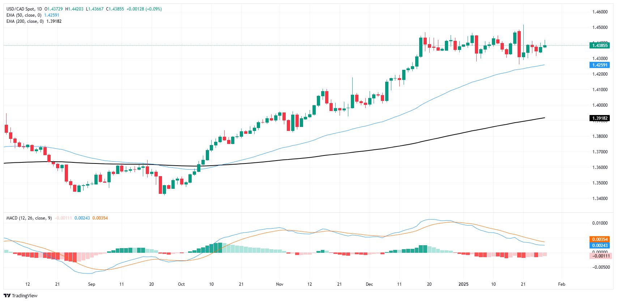Click the pink histogram tag -0.00111
The width and height of the screenshot is (617, 302).
599,256
